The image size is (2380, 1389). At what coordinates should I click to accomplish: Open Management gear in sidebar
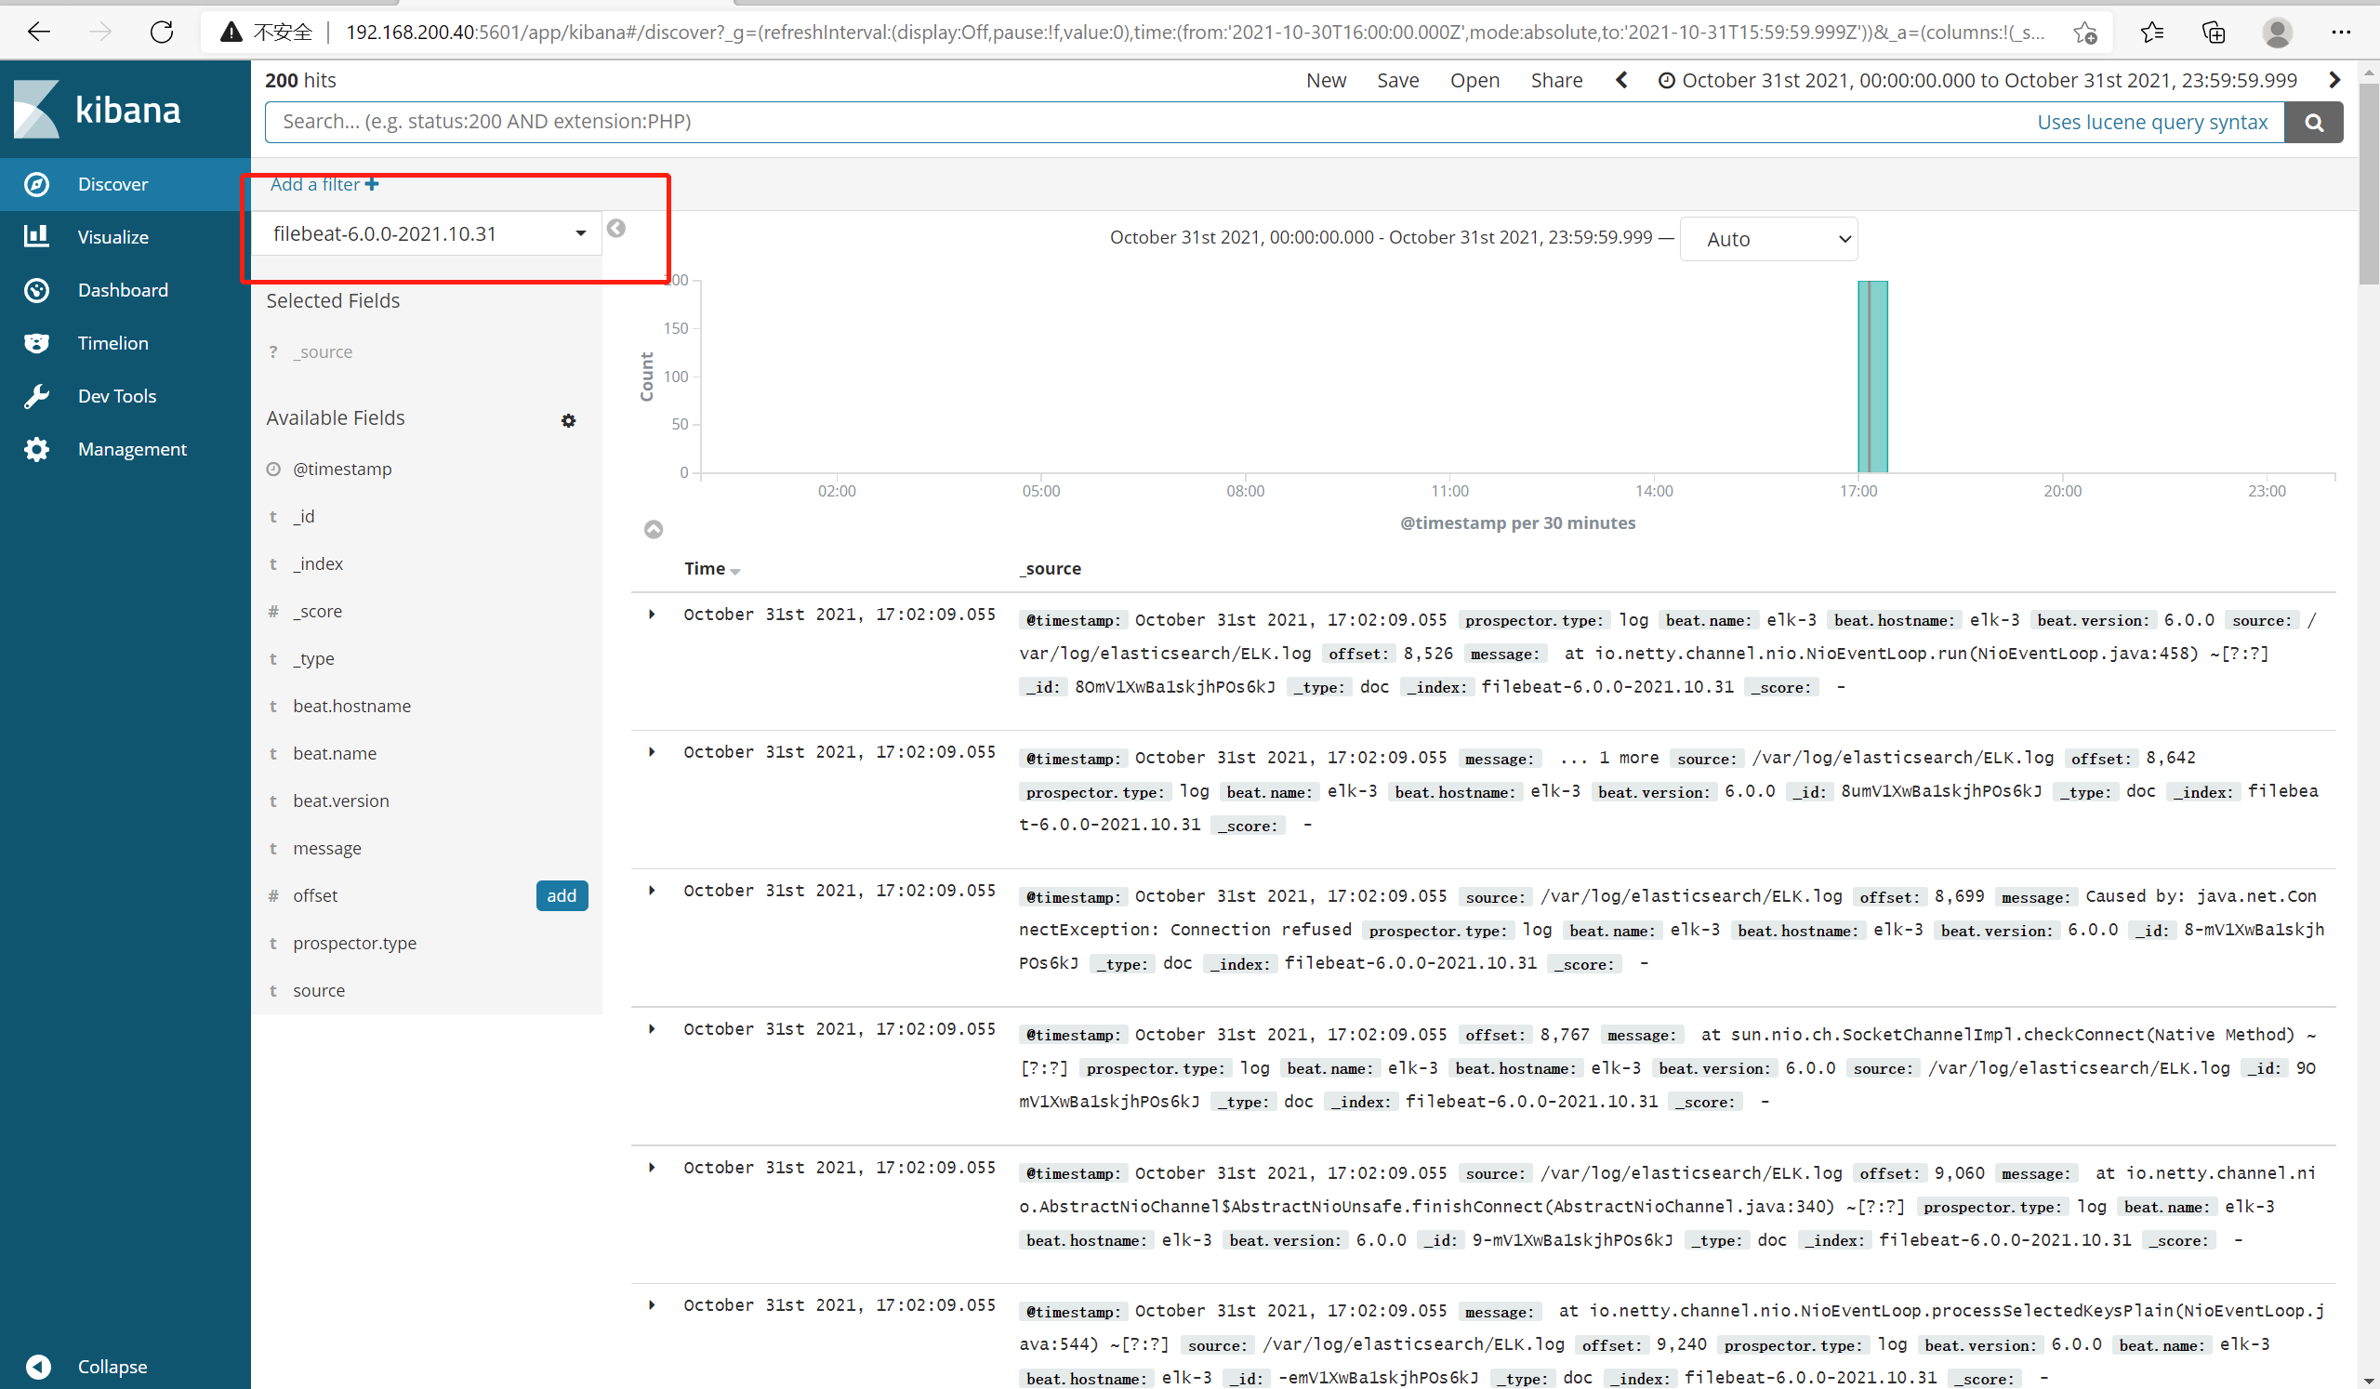[x=132, y=448]
